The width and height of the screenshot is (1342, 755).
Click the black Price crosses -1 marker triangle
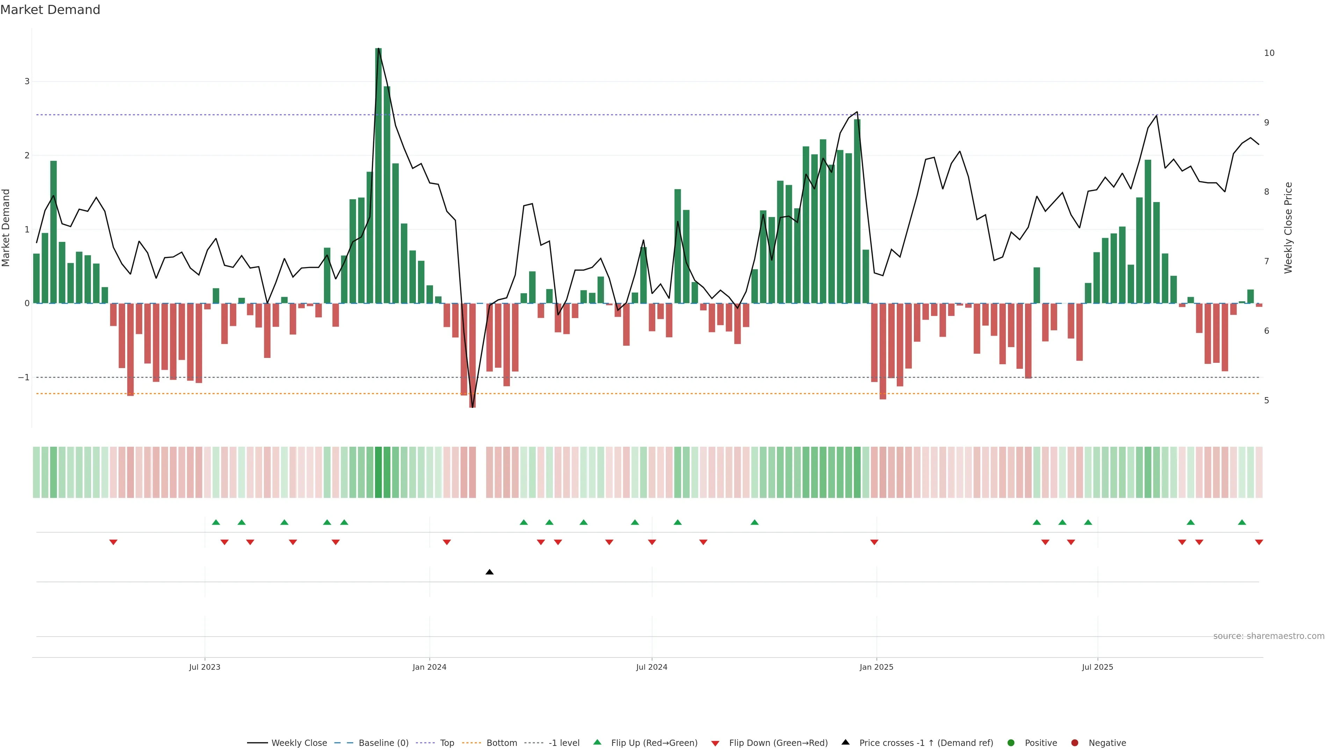(489, 572)
